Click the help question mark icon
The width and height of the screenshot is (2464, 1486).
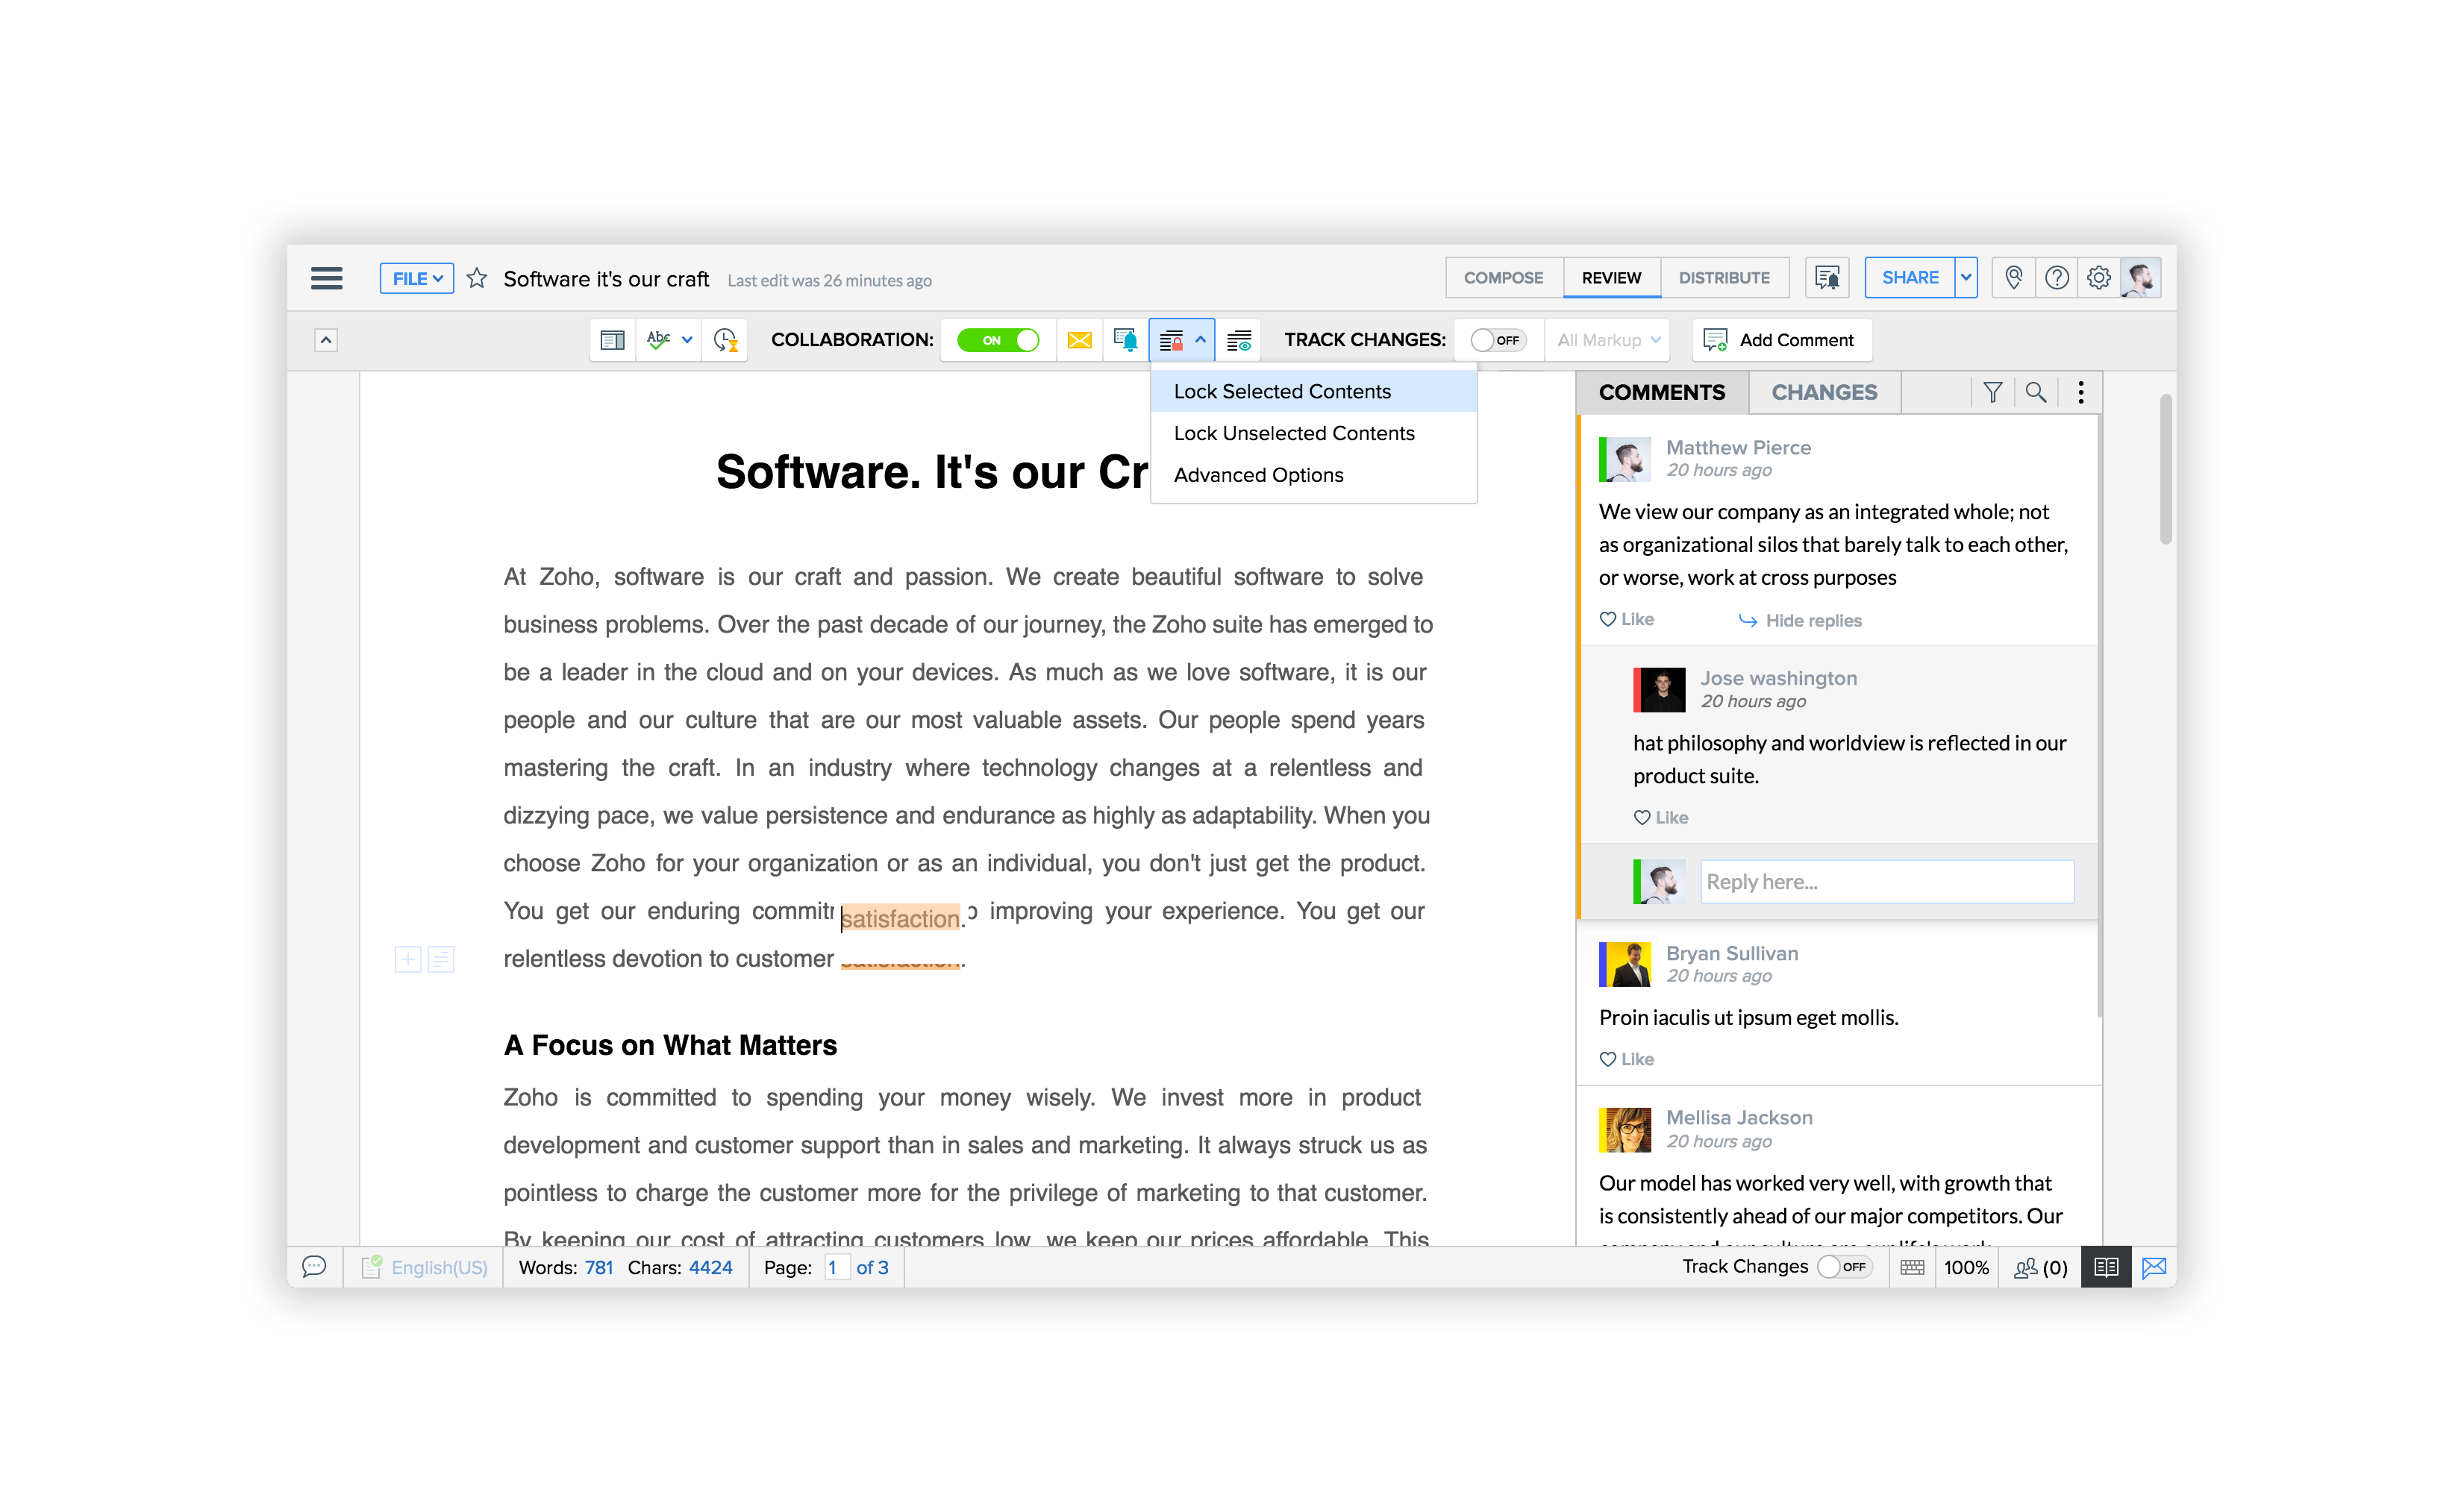pos(2056,278)
